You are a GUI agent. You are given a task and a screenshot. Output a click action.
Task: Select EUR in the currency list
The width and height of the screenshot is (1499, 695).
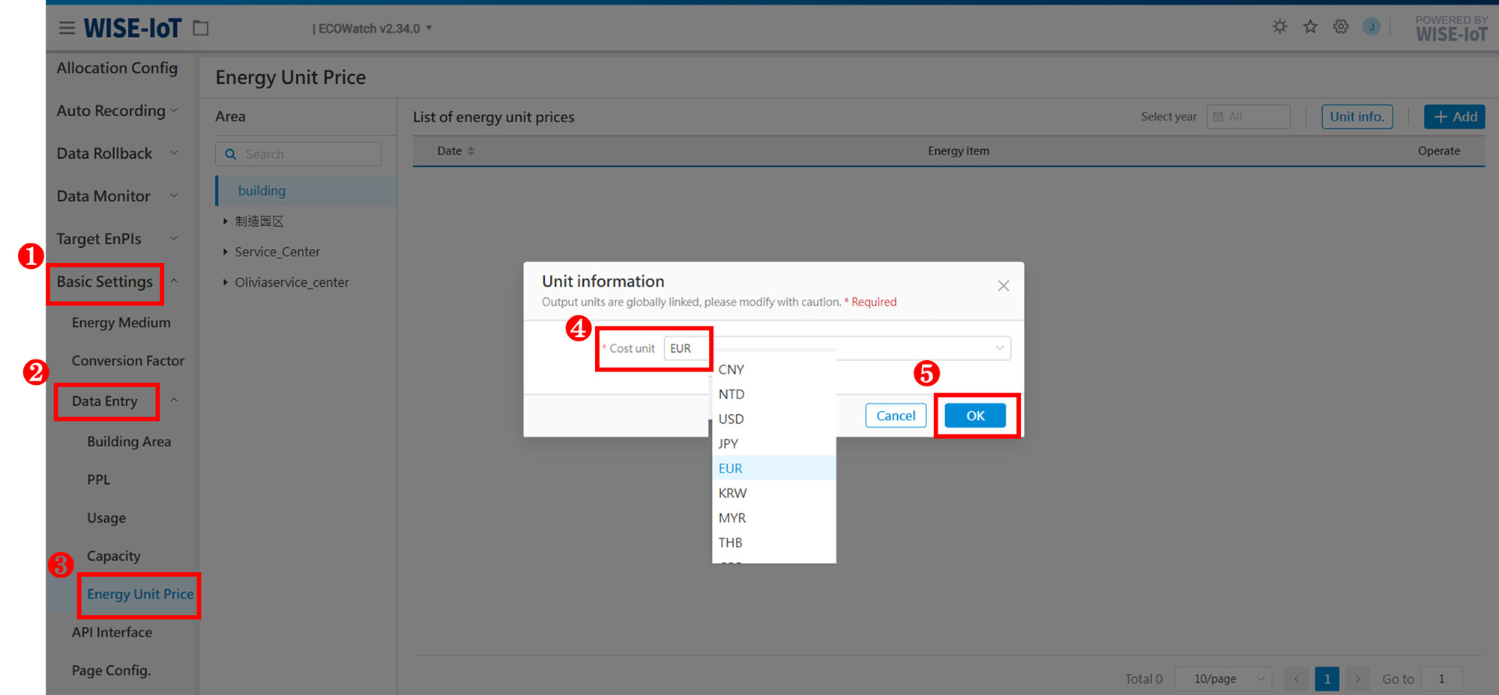774,468
